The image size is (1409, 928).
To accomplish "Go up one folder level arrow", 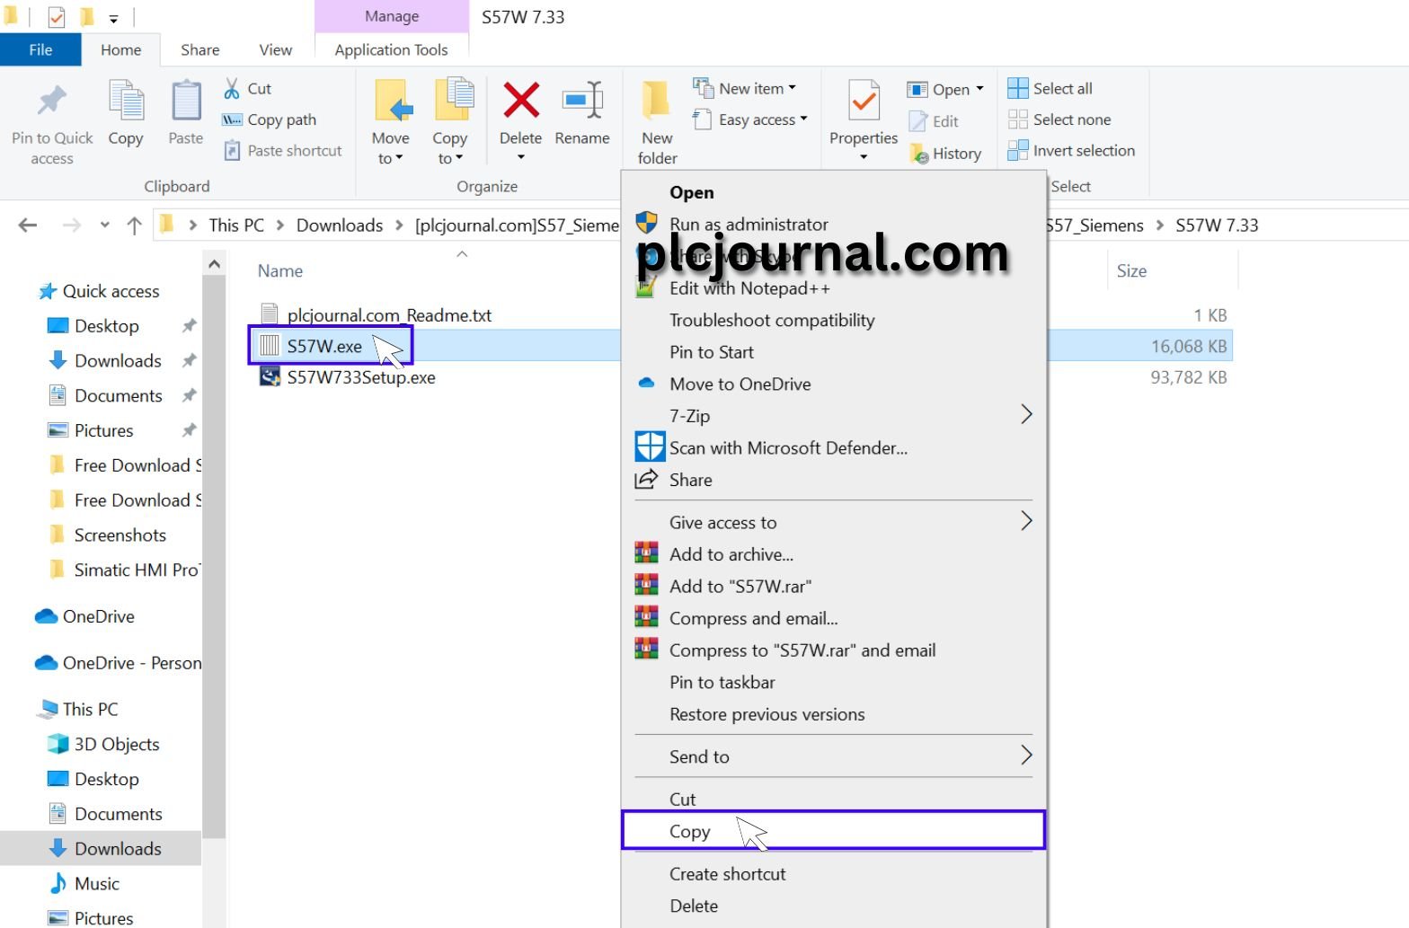I will [x=135, y=225].
